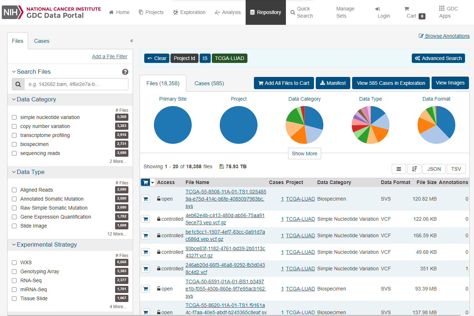Image resolution: width=474 pixels, height=316 pixels.
Task: Export table as TSV
Action: click(x=456, y=169)
